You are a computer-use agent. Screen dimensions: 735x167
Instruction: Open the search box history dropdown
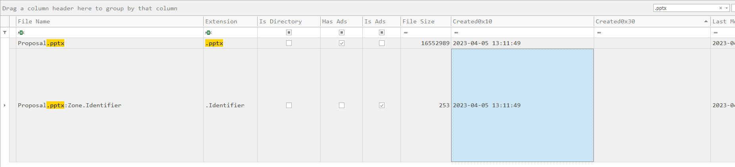point(727,8)
